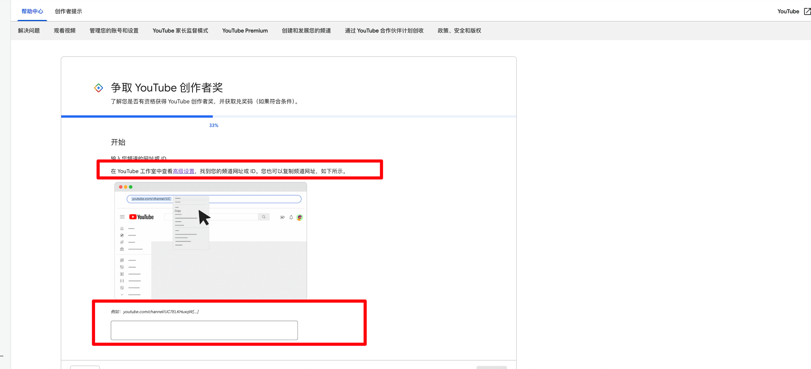Open the 政策、安全和版权 menu
Screen dimensions: 811x369
(459, 31)
